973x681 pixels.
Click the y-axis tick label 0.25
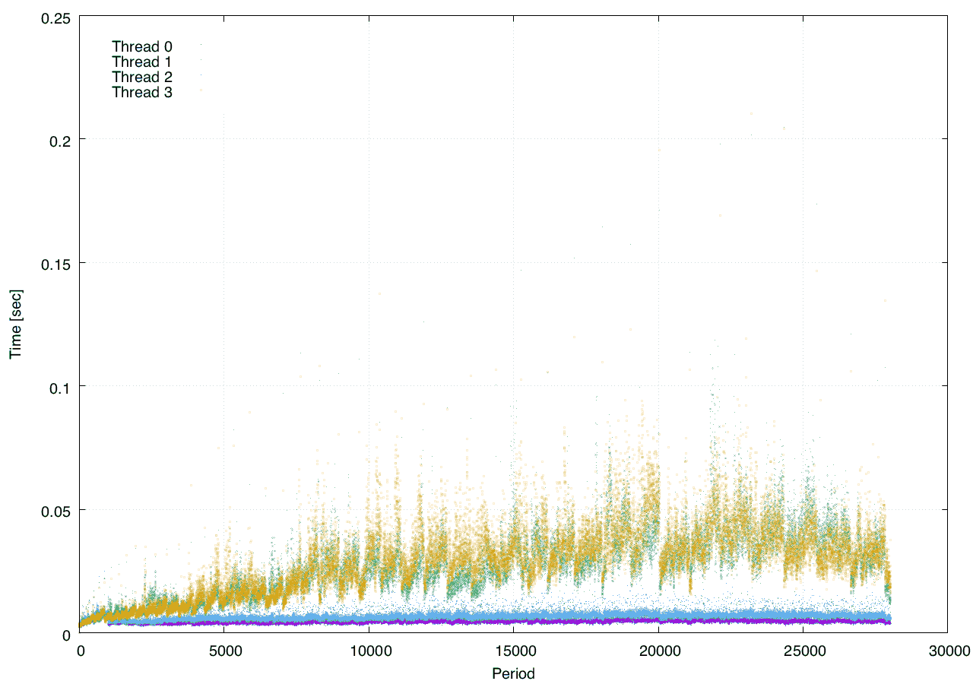pyautogui.click(x=55, y=17)
